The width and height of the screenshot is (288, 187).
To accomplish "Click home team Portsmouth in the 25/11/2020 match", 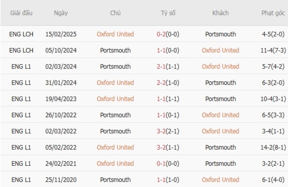I will (x=115, y=179).
